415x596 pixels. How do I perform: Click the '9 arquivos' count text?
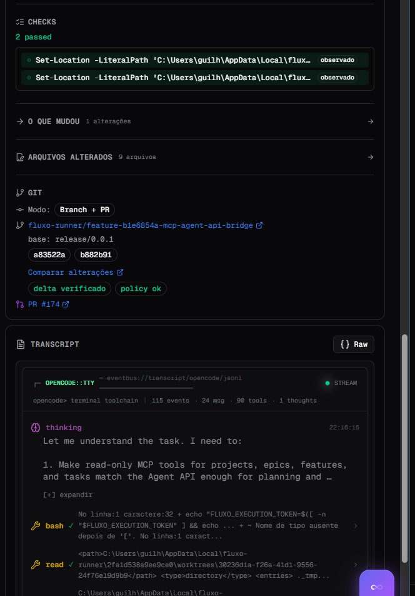click(x=137, y=157)
